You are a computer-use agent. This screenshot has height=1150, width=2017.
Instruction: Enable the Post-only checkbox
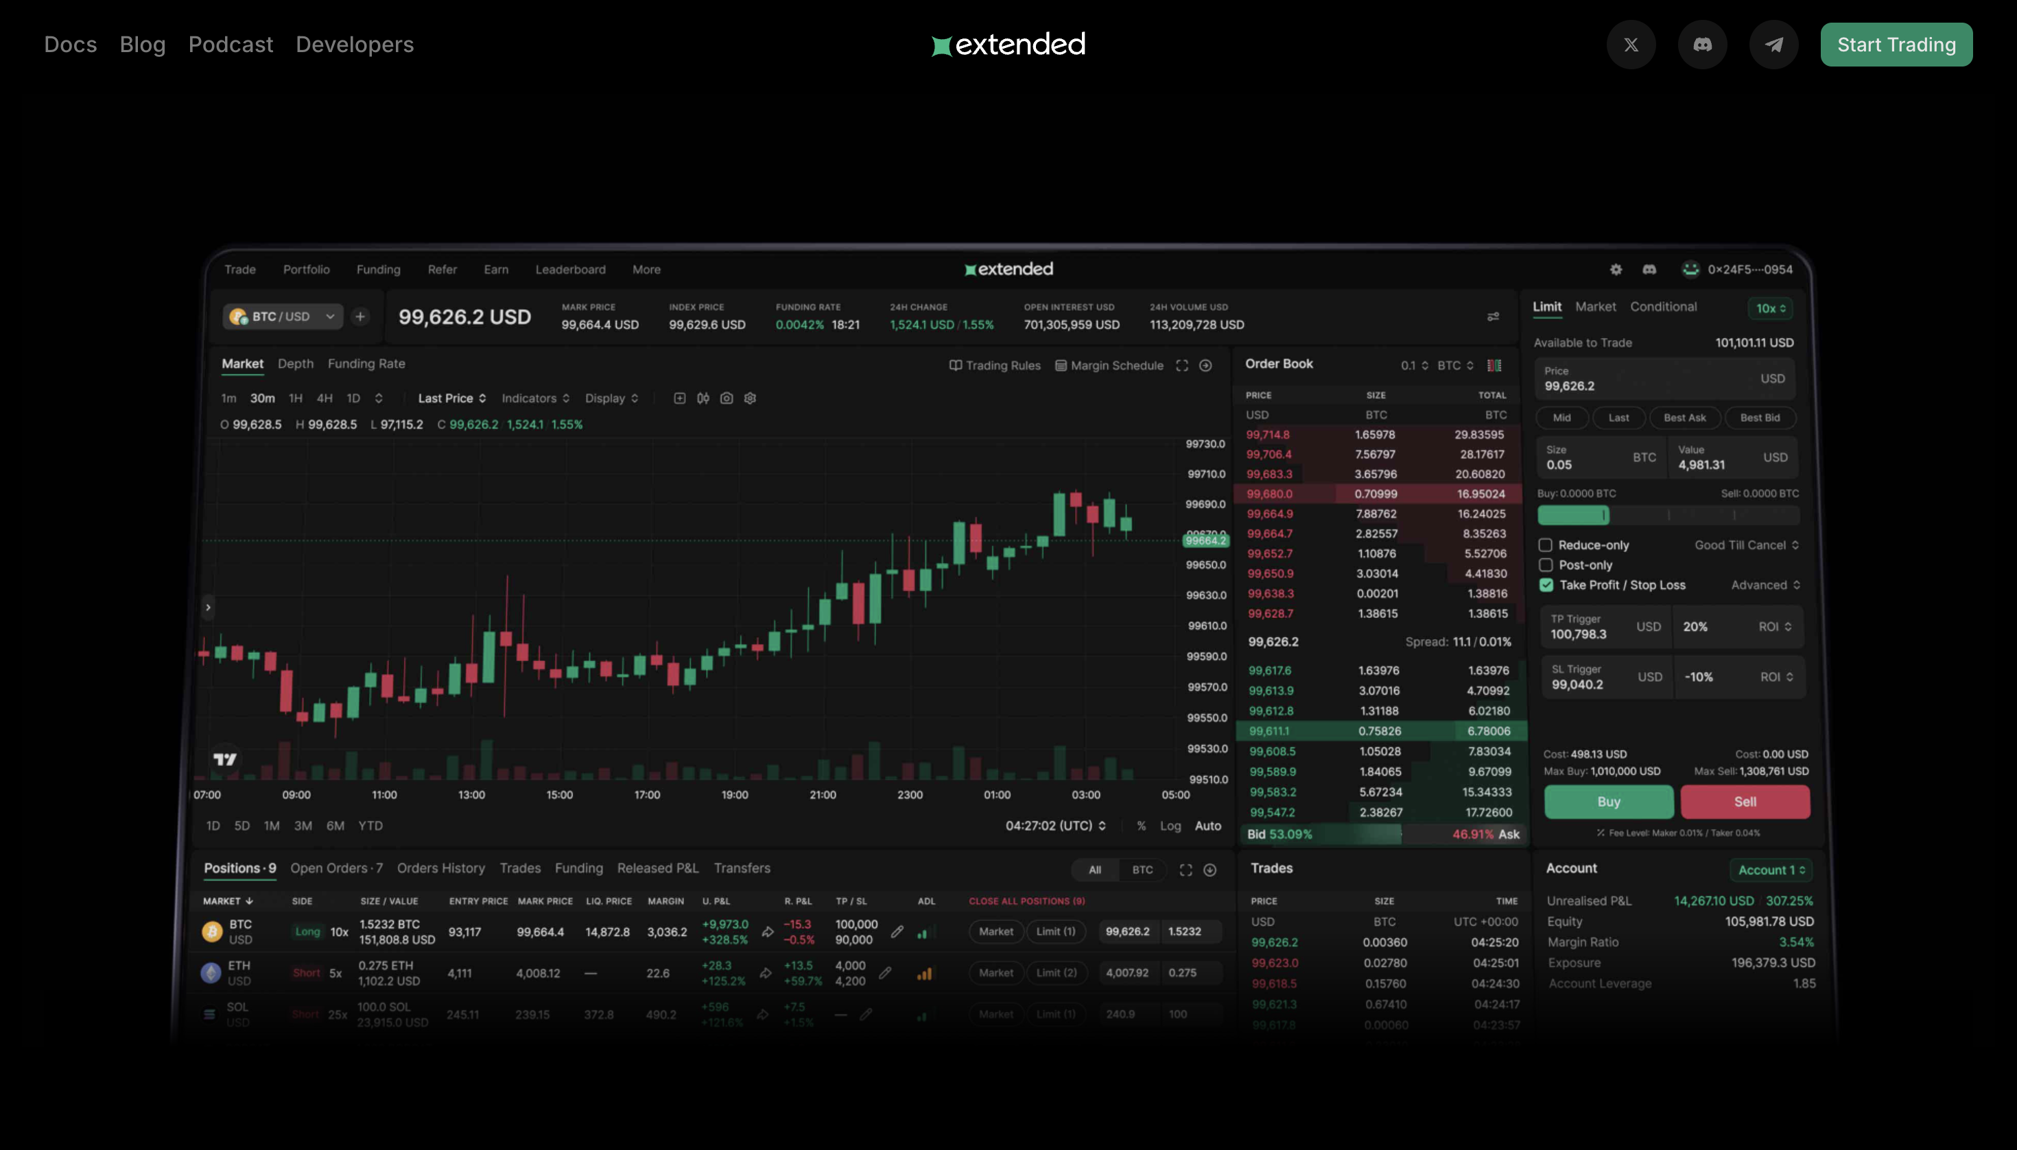point(1546,565)
